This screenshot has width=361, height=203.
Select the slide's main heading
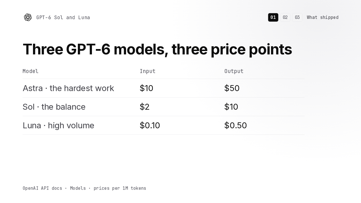click(x=157, y=49)
